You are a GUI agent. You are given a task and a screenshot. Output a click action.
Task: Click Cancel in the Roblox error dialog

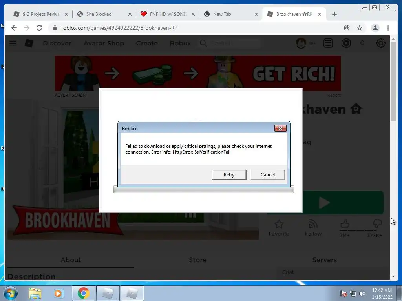[267, 174]
